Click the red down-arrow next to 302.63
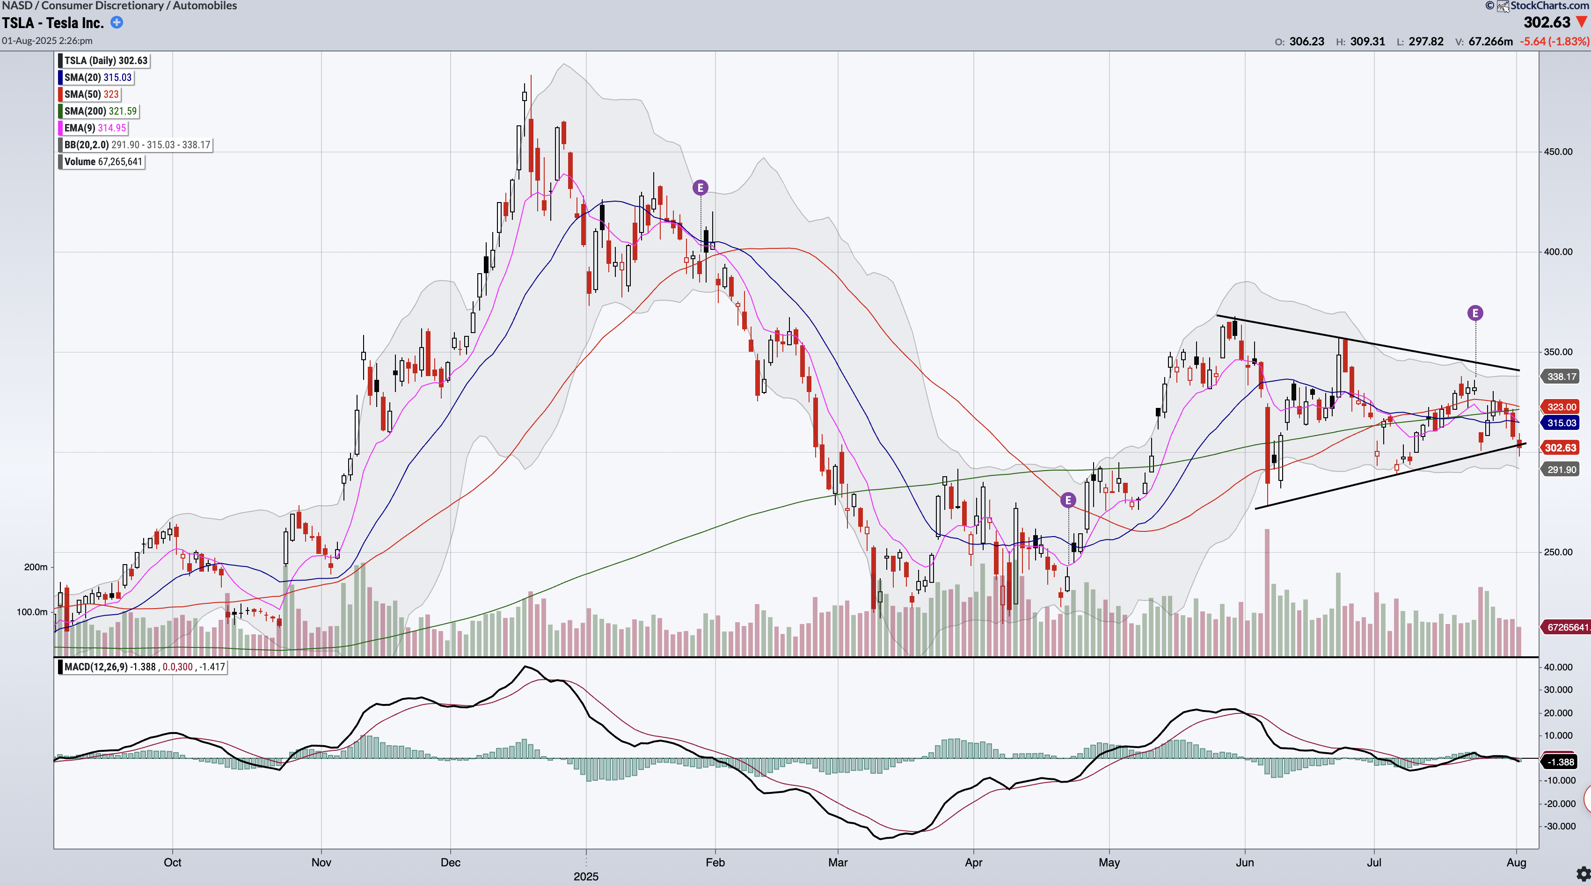 coord(1582,22)
